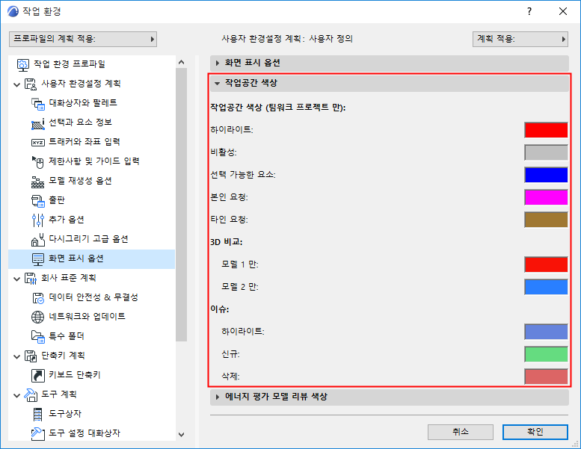The width and height of the screenshot is (581, 449).
Task: Click the 선택과 요소 정보 icon
Action: [x=38, y=123]
